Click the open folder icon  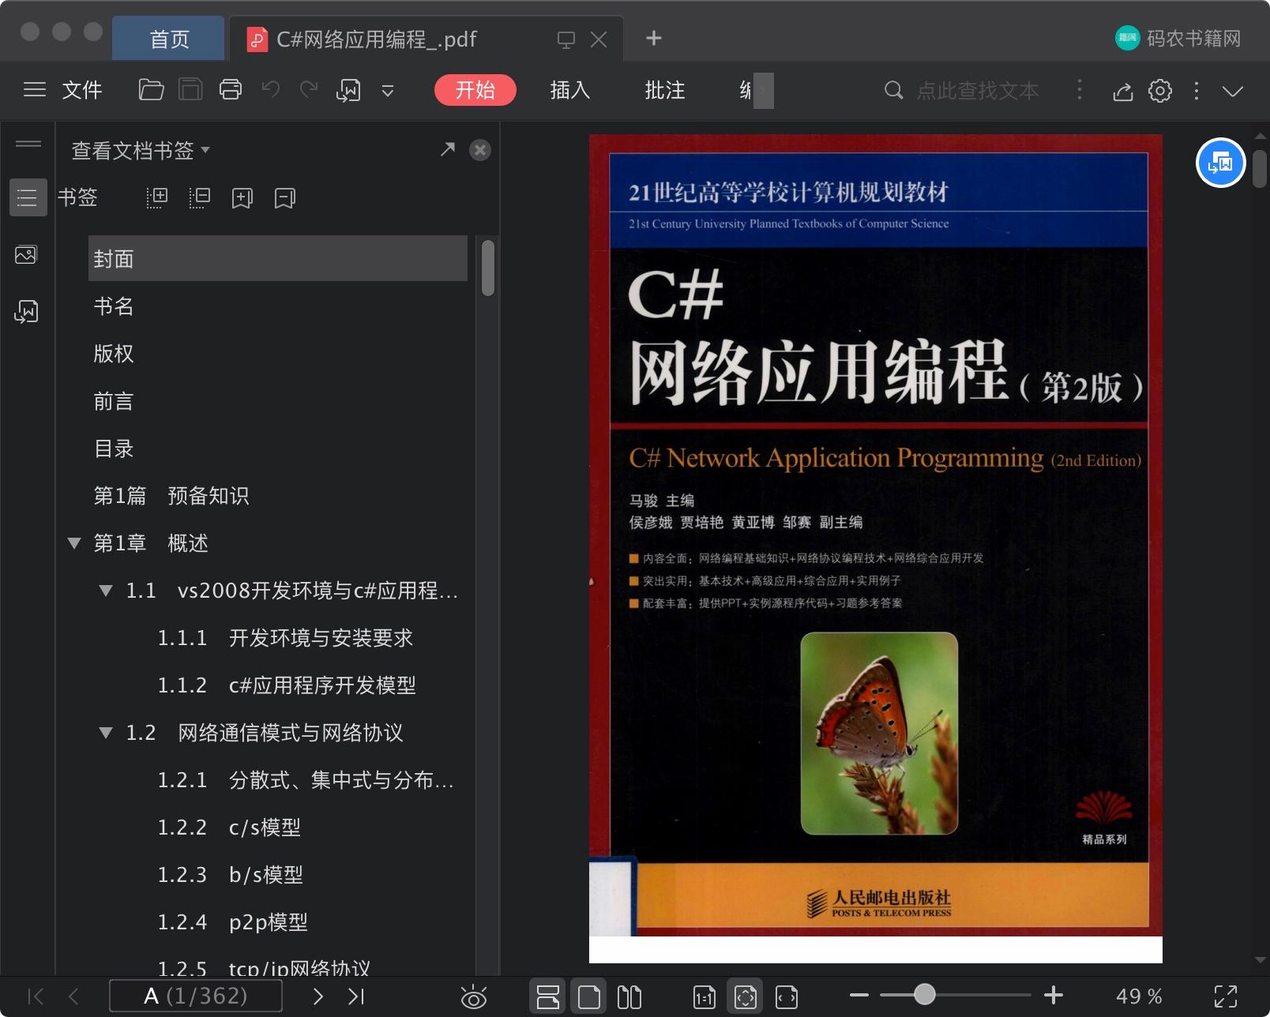coord(151,90)
